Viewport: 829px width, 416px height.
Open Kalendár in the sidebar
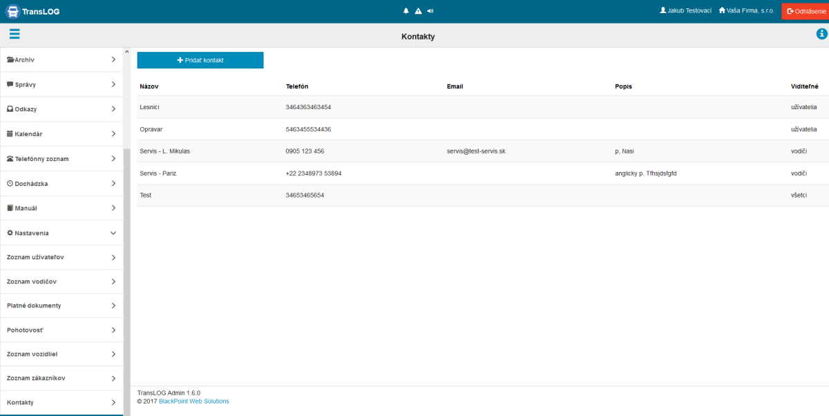(x=28, y=134)
